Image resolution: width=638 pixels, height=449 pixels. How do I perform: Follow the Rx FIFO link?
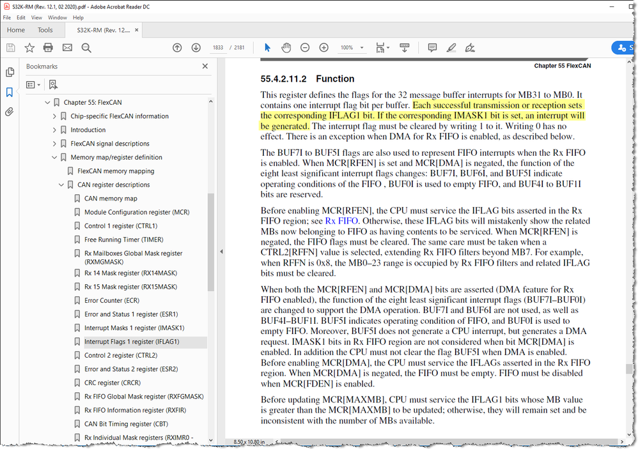(341, 221)
